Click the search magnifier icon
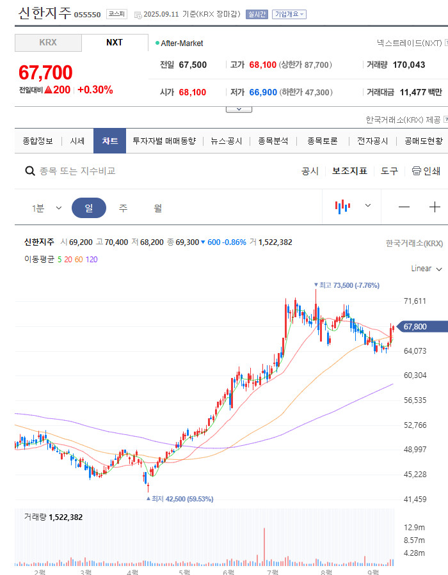The height and width of the screenshot is (575, 448). click(29, 171)
